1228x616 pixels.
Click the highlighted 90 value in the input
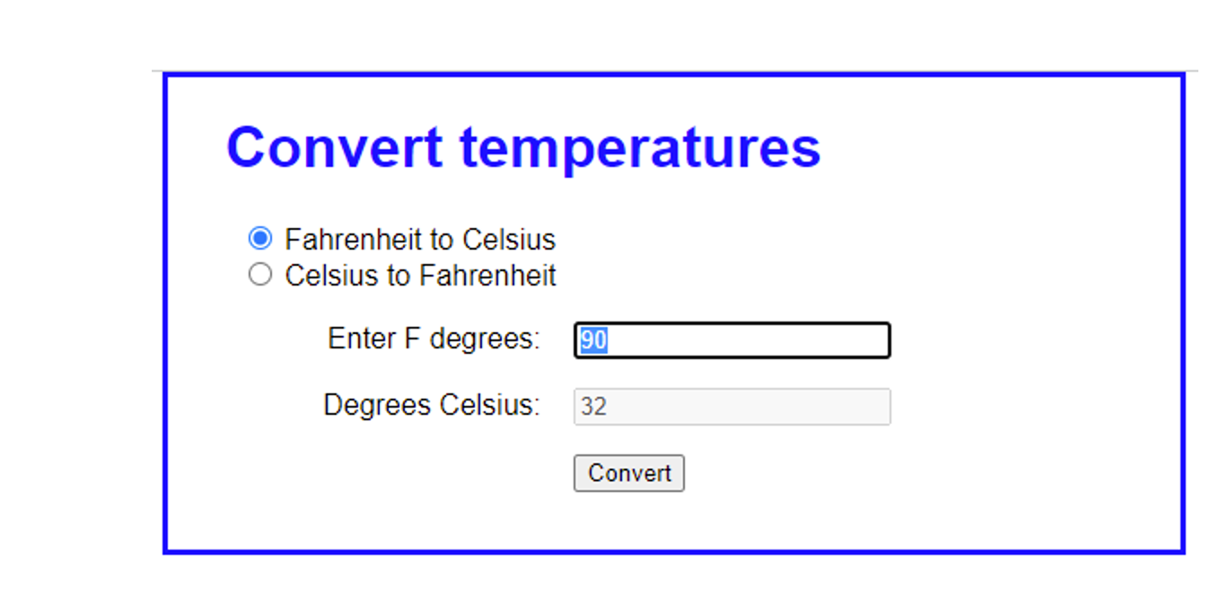593,341
